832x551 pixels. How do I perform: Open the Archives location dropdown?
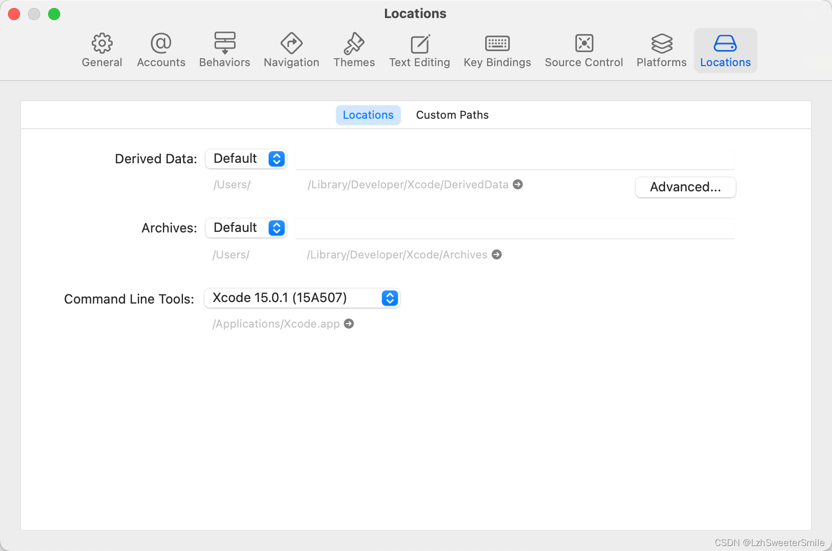246,228
